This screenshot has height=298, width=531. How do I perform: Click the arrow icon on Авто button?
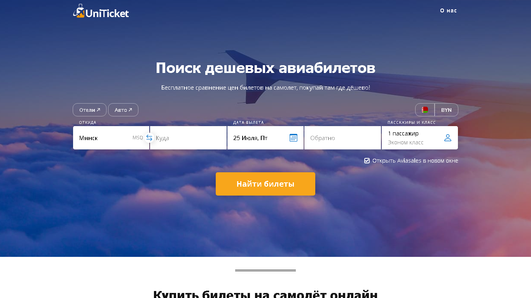click(130, 110)
